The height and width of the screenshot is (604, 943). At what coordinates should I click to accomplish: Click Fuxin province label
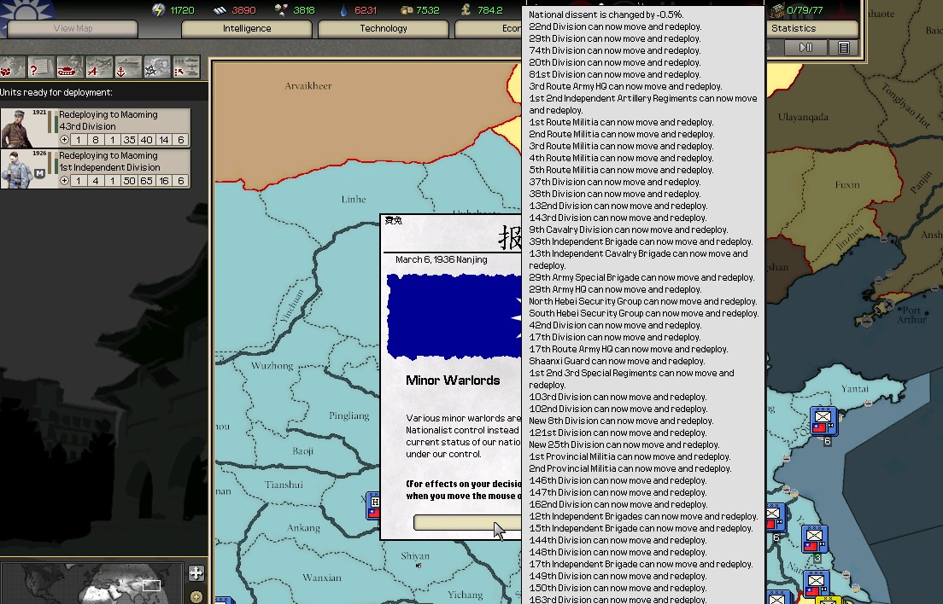847,185
